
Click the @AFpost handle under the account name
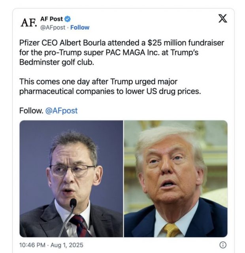click(x=53, y=28)
